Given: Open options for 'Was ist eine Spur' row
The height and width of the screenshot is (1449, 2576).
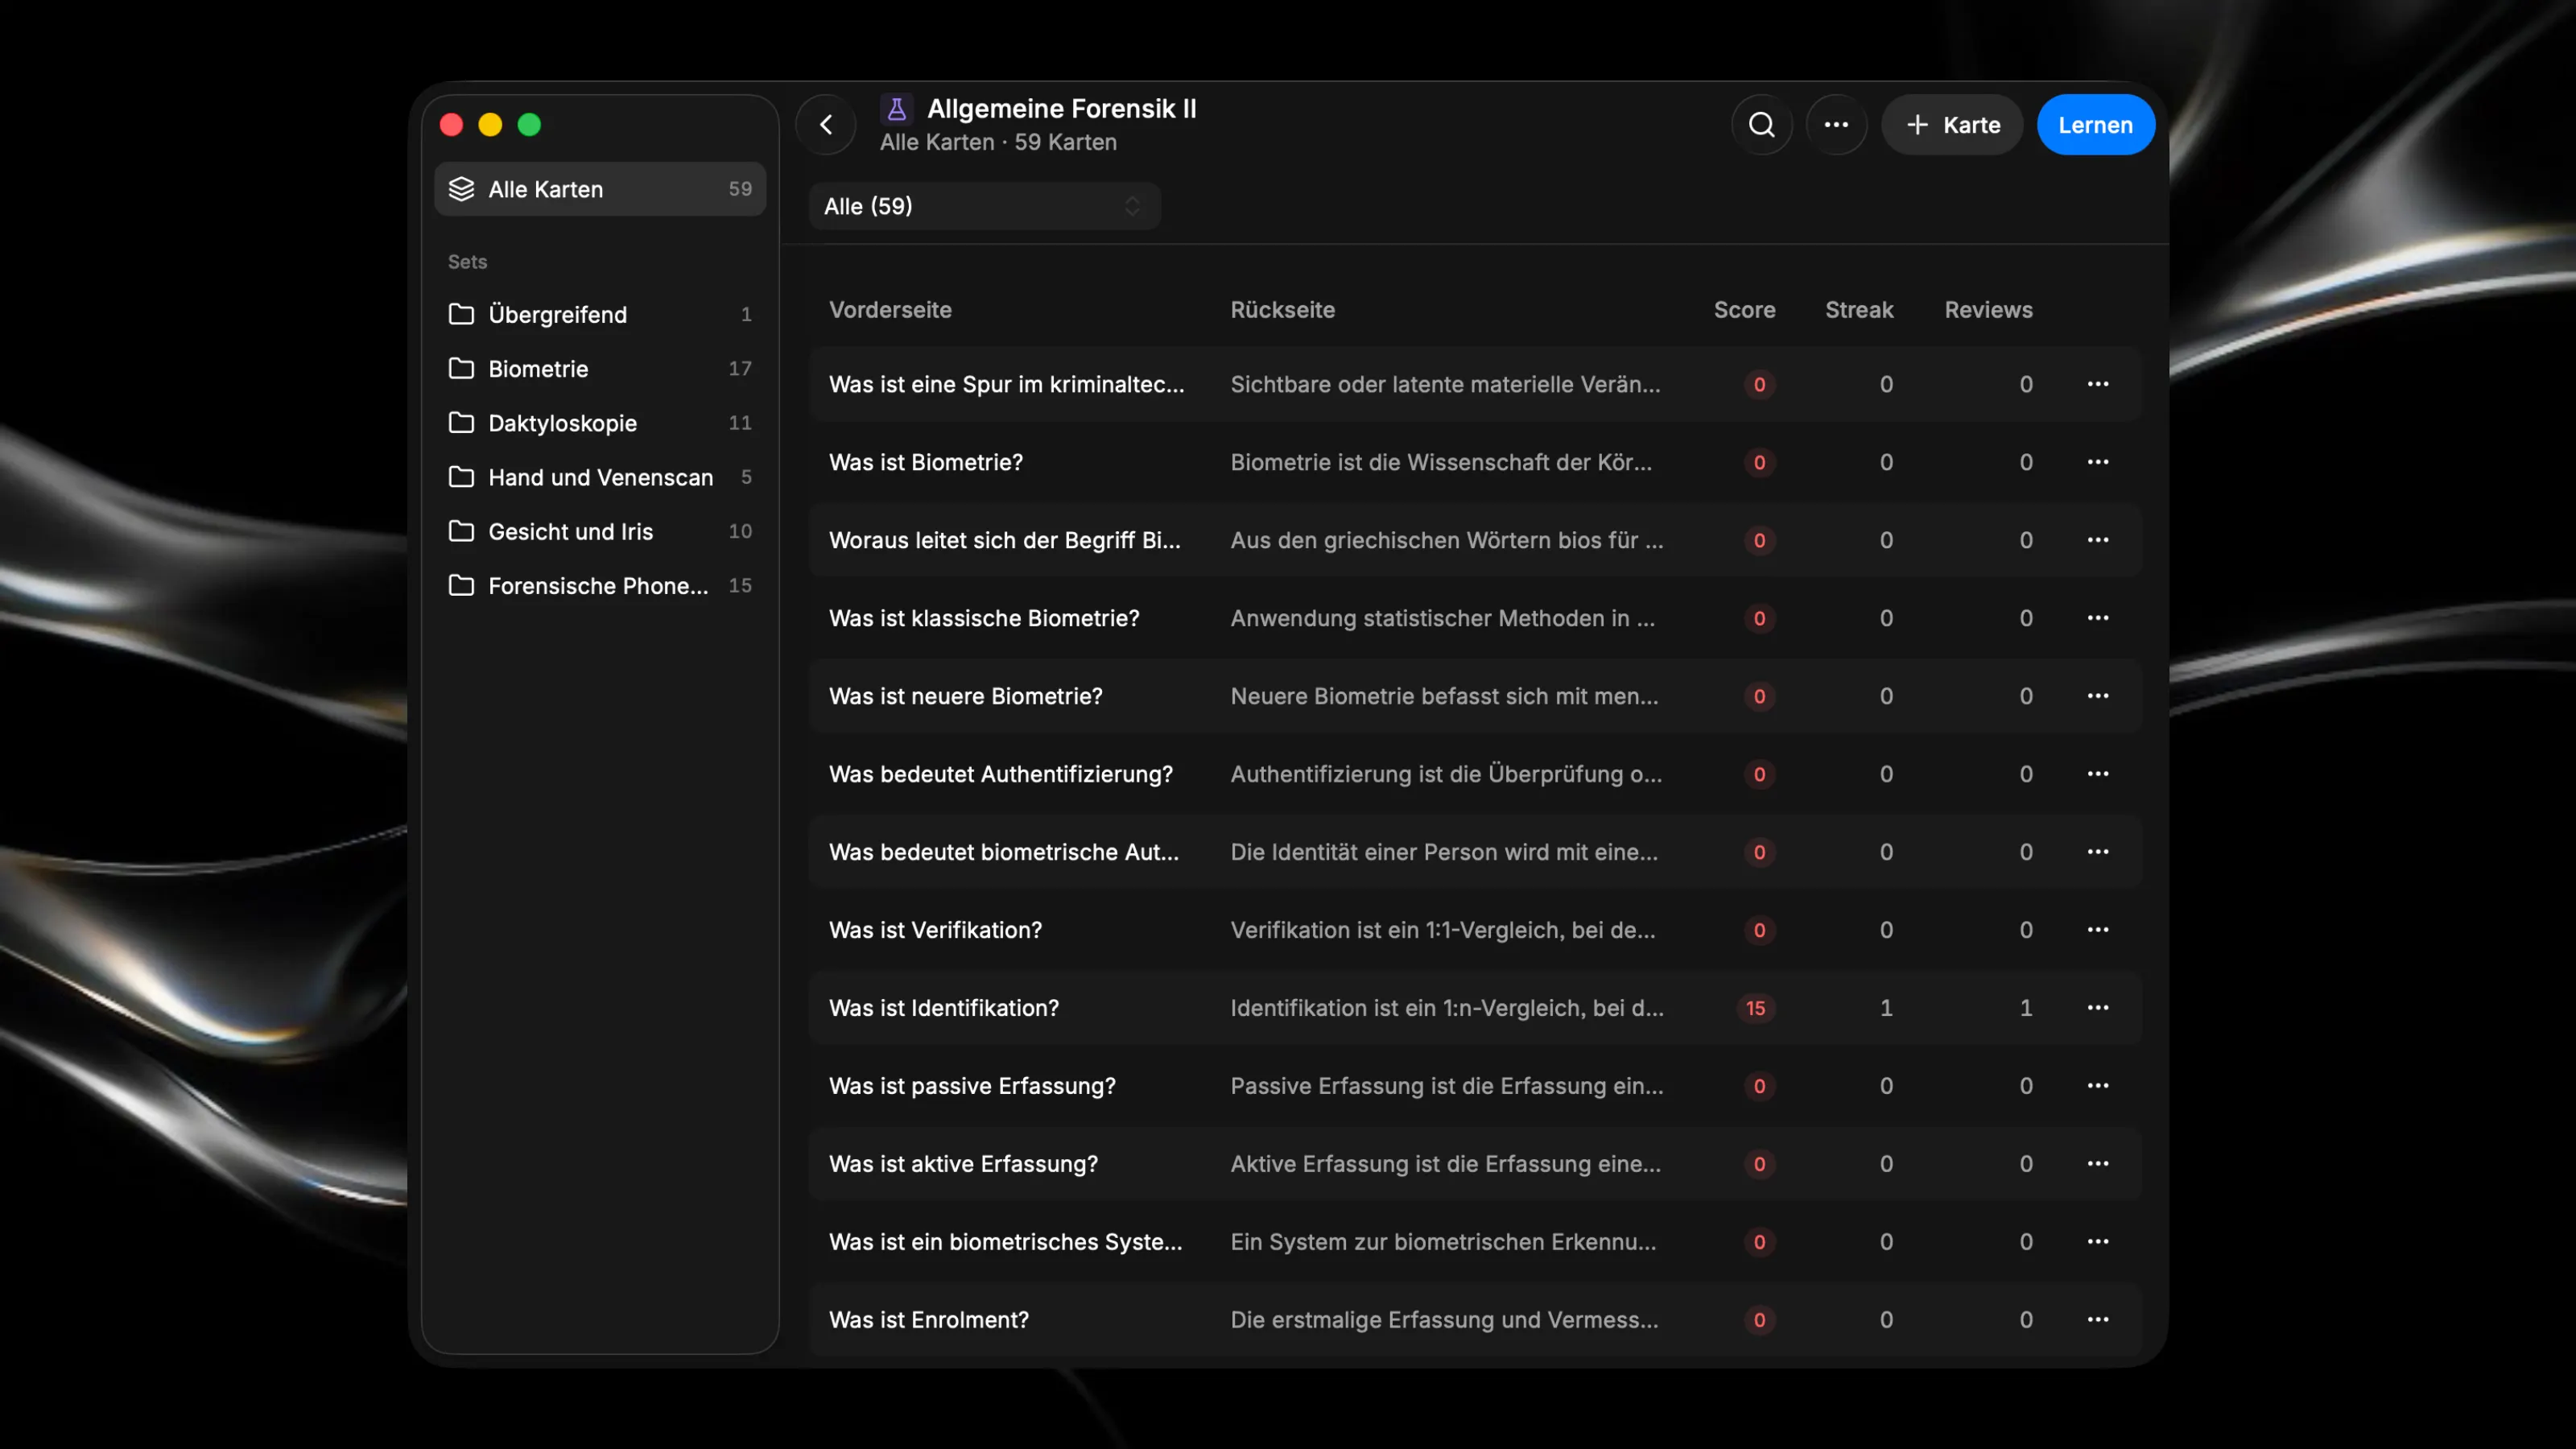Looking at the screenshot, I should tap(2098, 384).
